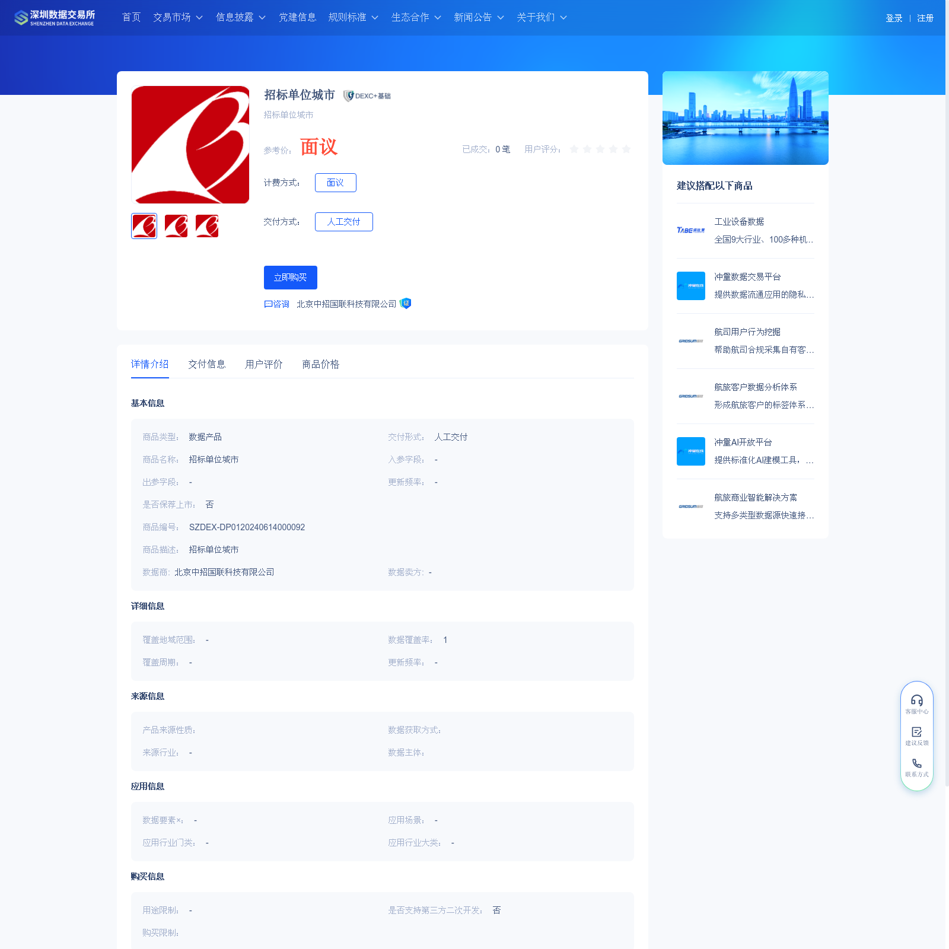Switch to the 交付信息 tab
Viewport: 949px width, 949px height.
[207, 364]
